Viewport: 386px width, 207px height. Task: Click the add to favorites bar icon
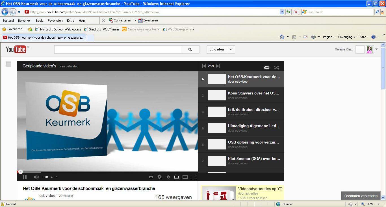point(30,29)
